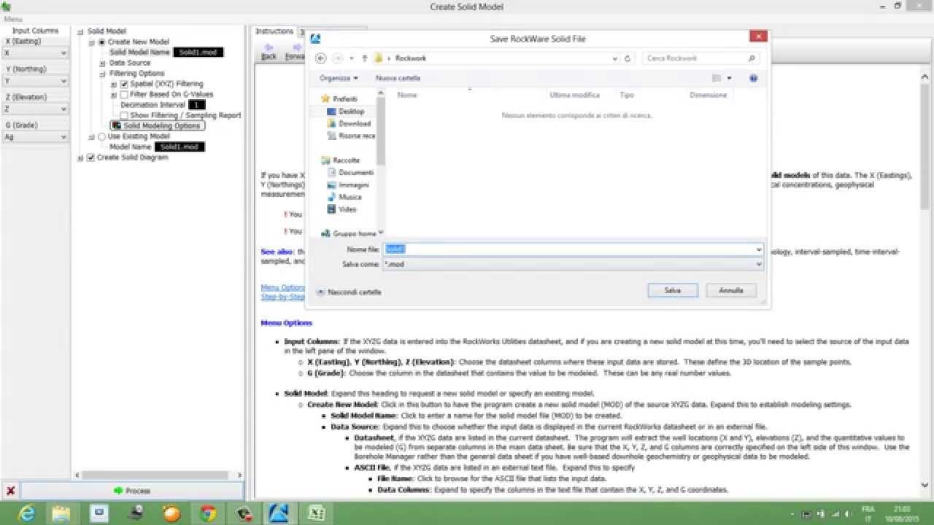Image resolution: width=934 pixels, height=525 pixels.
Task: Click the red X cancel button beside Process
Action: [x=10, y=491]
